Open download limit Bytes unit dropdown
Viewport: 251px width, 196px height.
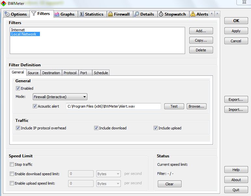click(x=108, y=174)
